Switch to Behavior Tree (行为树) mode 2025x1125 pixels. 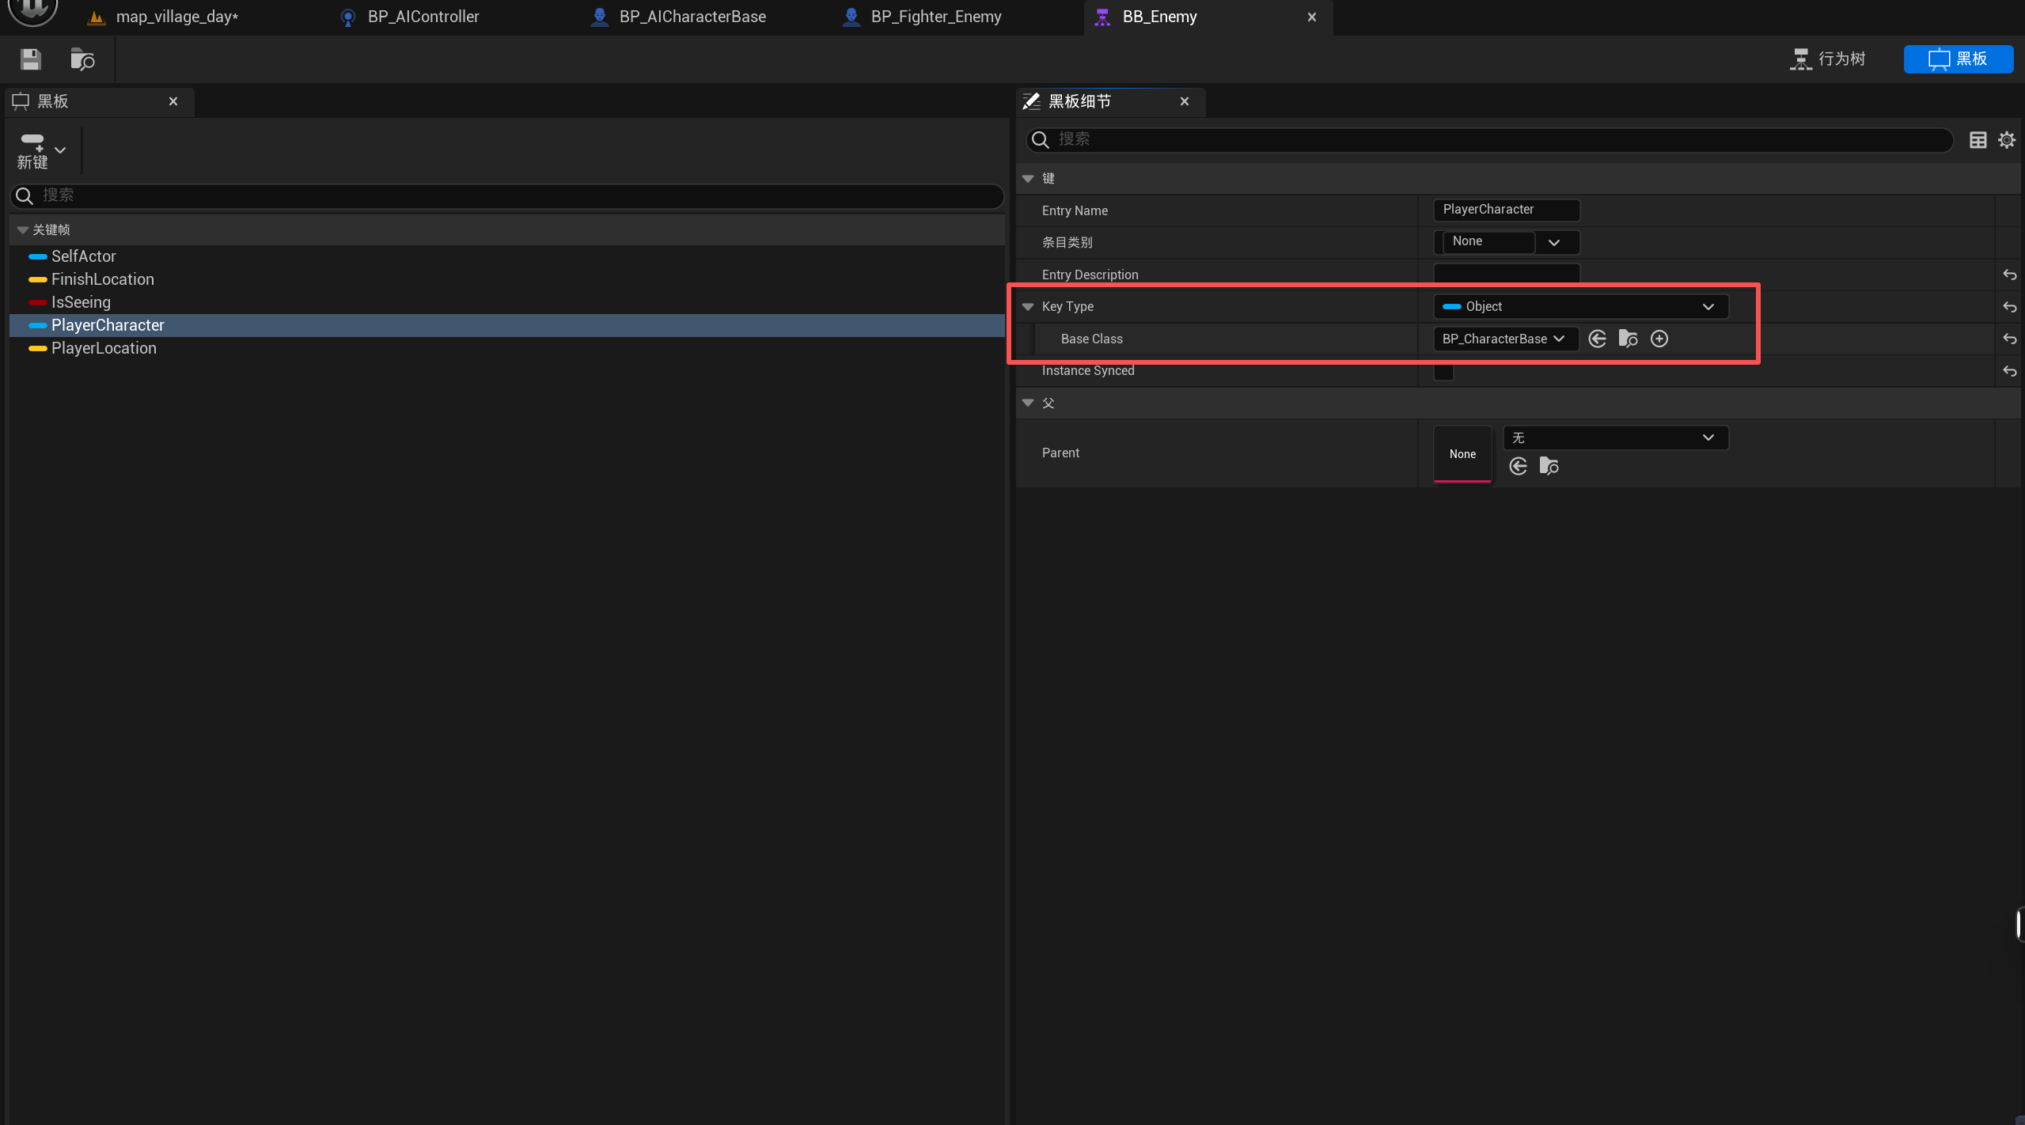click(x=1828, y=59)
